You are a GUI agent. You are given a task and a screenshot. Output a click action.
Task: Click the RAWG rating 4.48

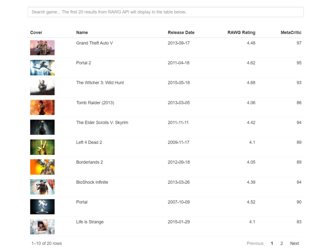tap(251, 43)
